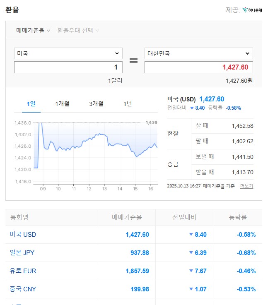Viewport: 263px width, 305px height.
Task: Click the equals sign between currency fields
Action: tap(133, 60)
